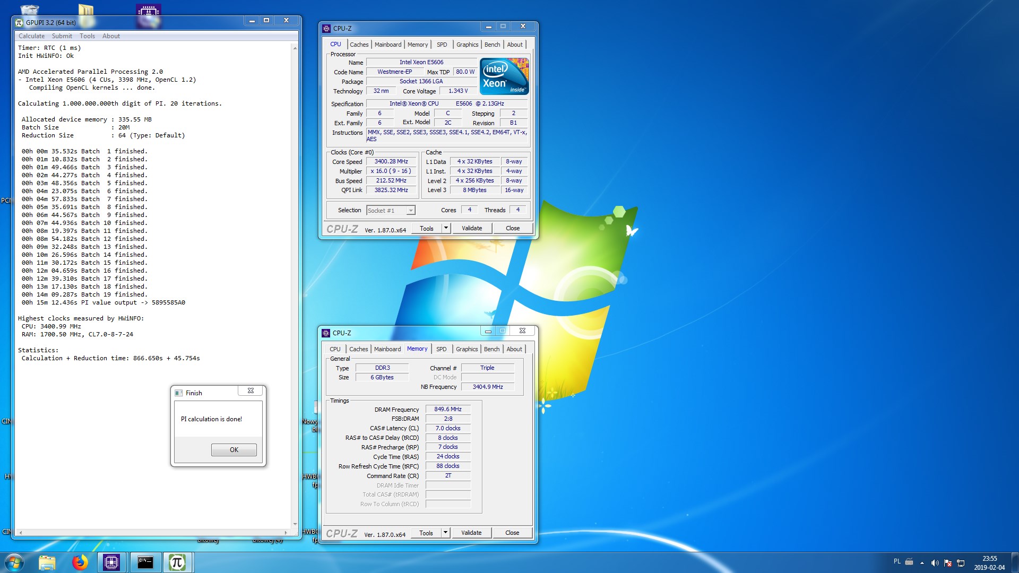The width and height of the screenshot is (1019, 573).
Task: Open the command prompt taskbar icon
Action: (145, 562)
